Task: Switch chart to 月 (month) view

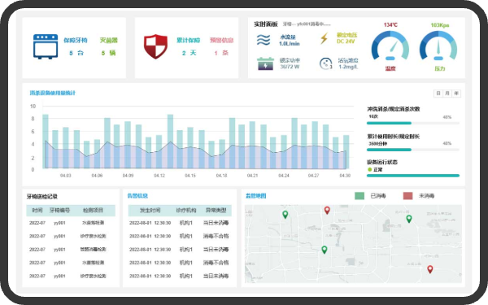Action: (x=447, y=94)
